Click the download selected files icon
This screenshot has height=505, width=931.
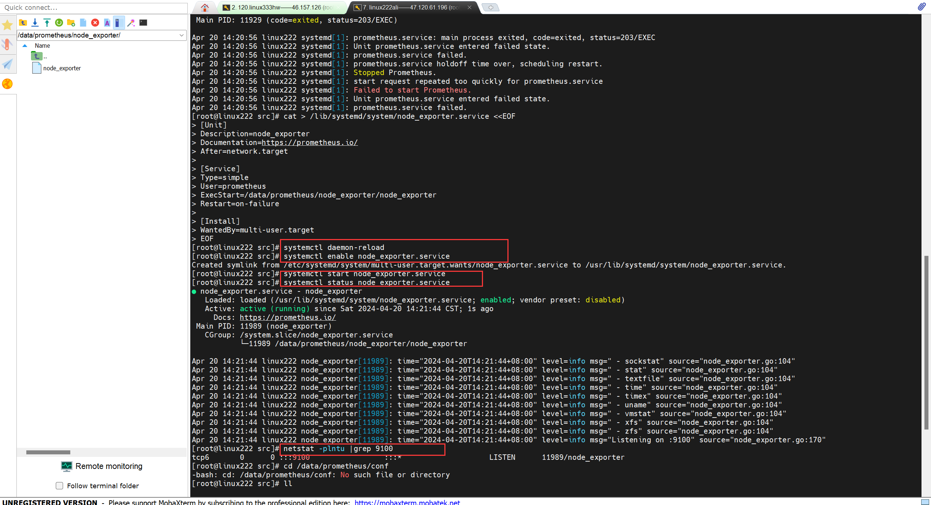click(35, 23)
